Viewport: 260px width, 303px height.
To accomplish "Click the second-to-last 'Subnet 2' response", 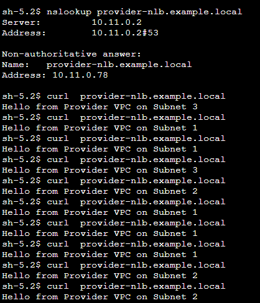I will pyautogui.click(x=100, y=276).
